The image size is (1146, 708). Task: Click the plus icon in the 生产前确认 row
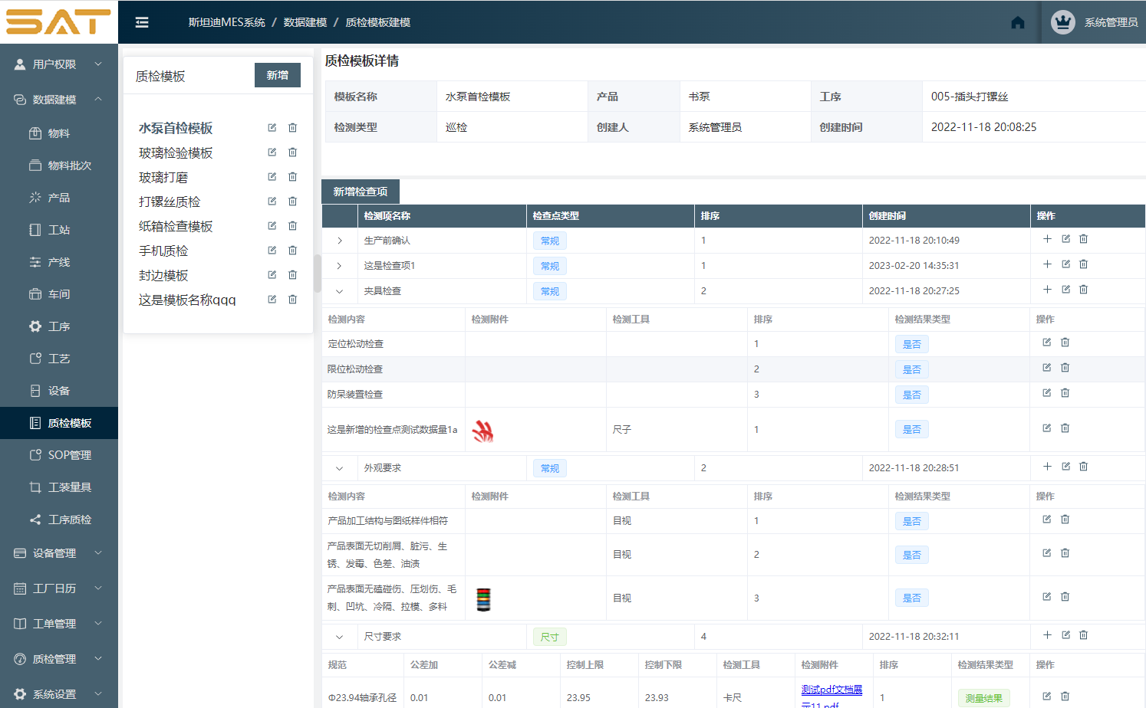click(1046, 238)
